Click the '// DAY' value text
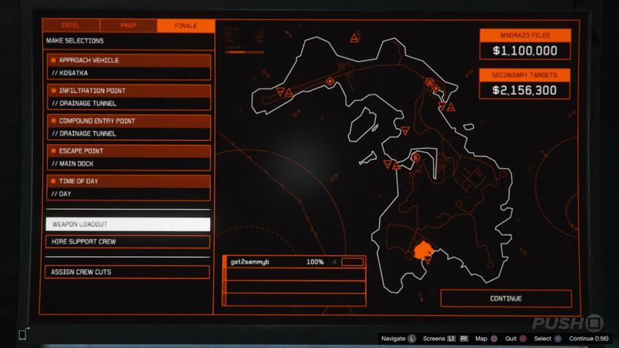The image size is (619, 348). tap(62, 194)
